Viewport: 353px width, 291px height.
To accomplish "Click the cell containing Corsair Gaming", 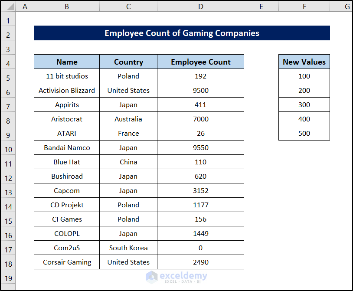I will pyautogui.click(x=67, y=262).
